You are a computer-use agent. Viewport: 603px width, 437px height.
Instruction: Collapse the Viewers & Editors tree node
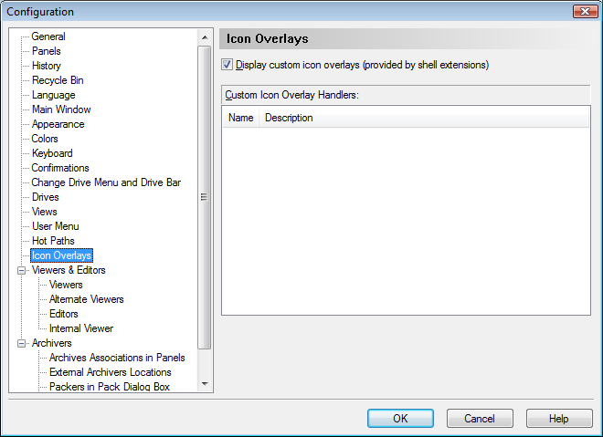click(22, 270)
